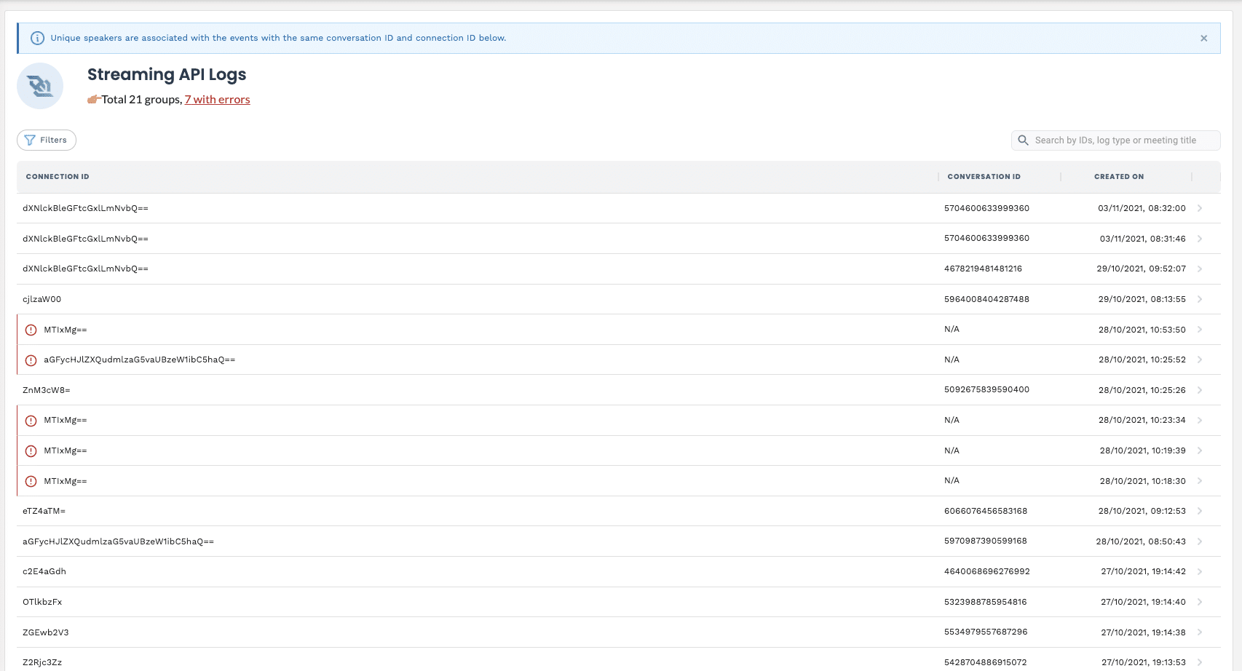Click the info icon in the banner
The height and width of the screenshot is (671, 1242).
click(37, 38)
